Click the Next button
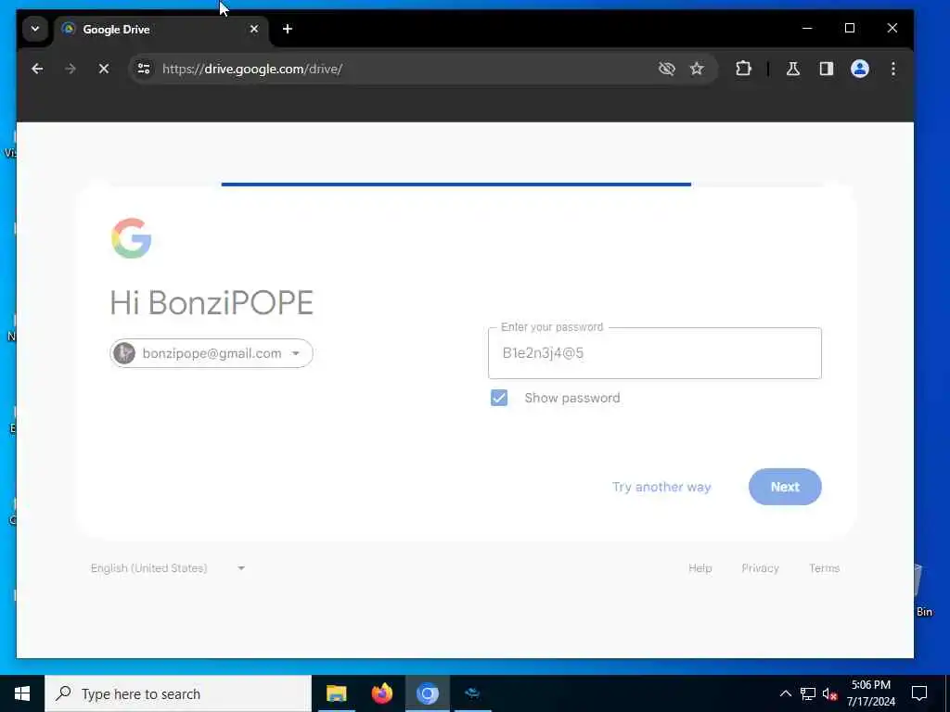 point(785,487)
